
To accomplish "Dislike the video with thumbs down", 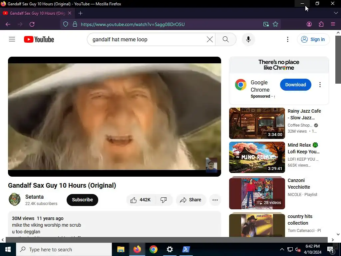I will coord(164,200).
